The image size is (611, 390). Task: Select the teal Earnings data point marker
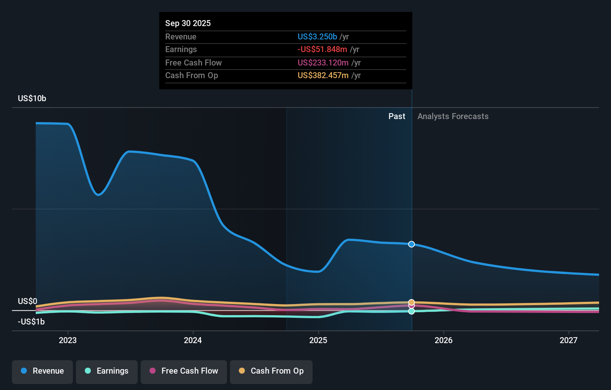point(411,311)
